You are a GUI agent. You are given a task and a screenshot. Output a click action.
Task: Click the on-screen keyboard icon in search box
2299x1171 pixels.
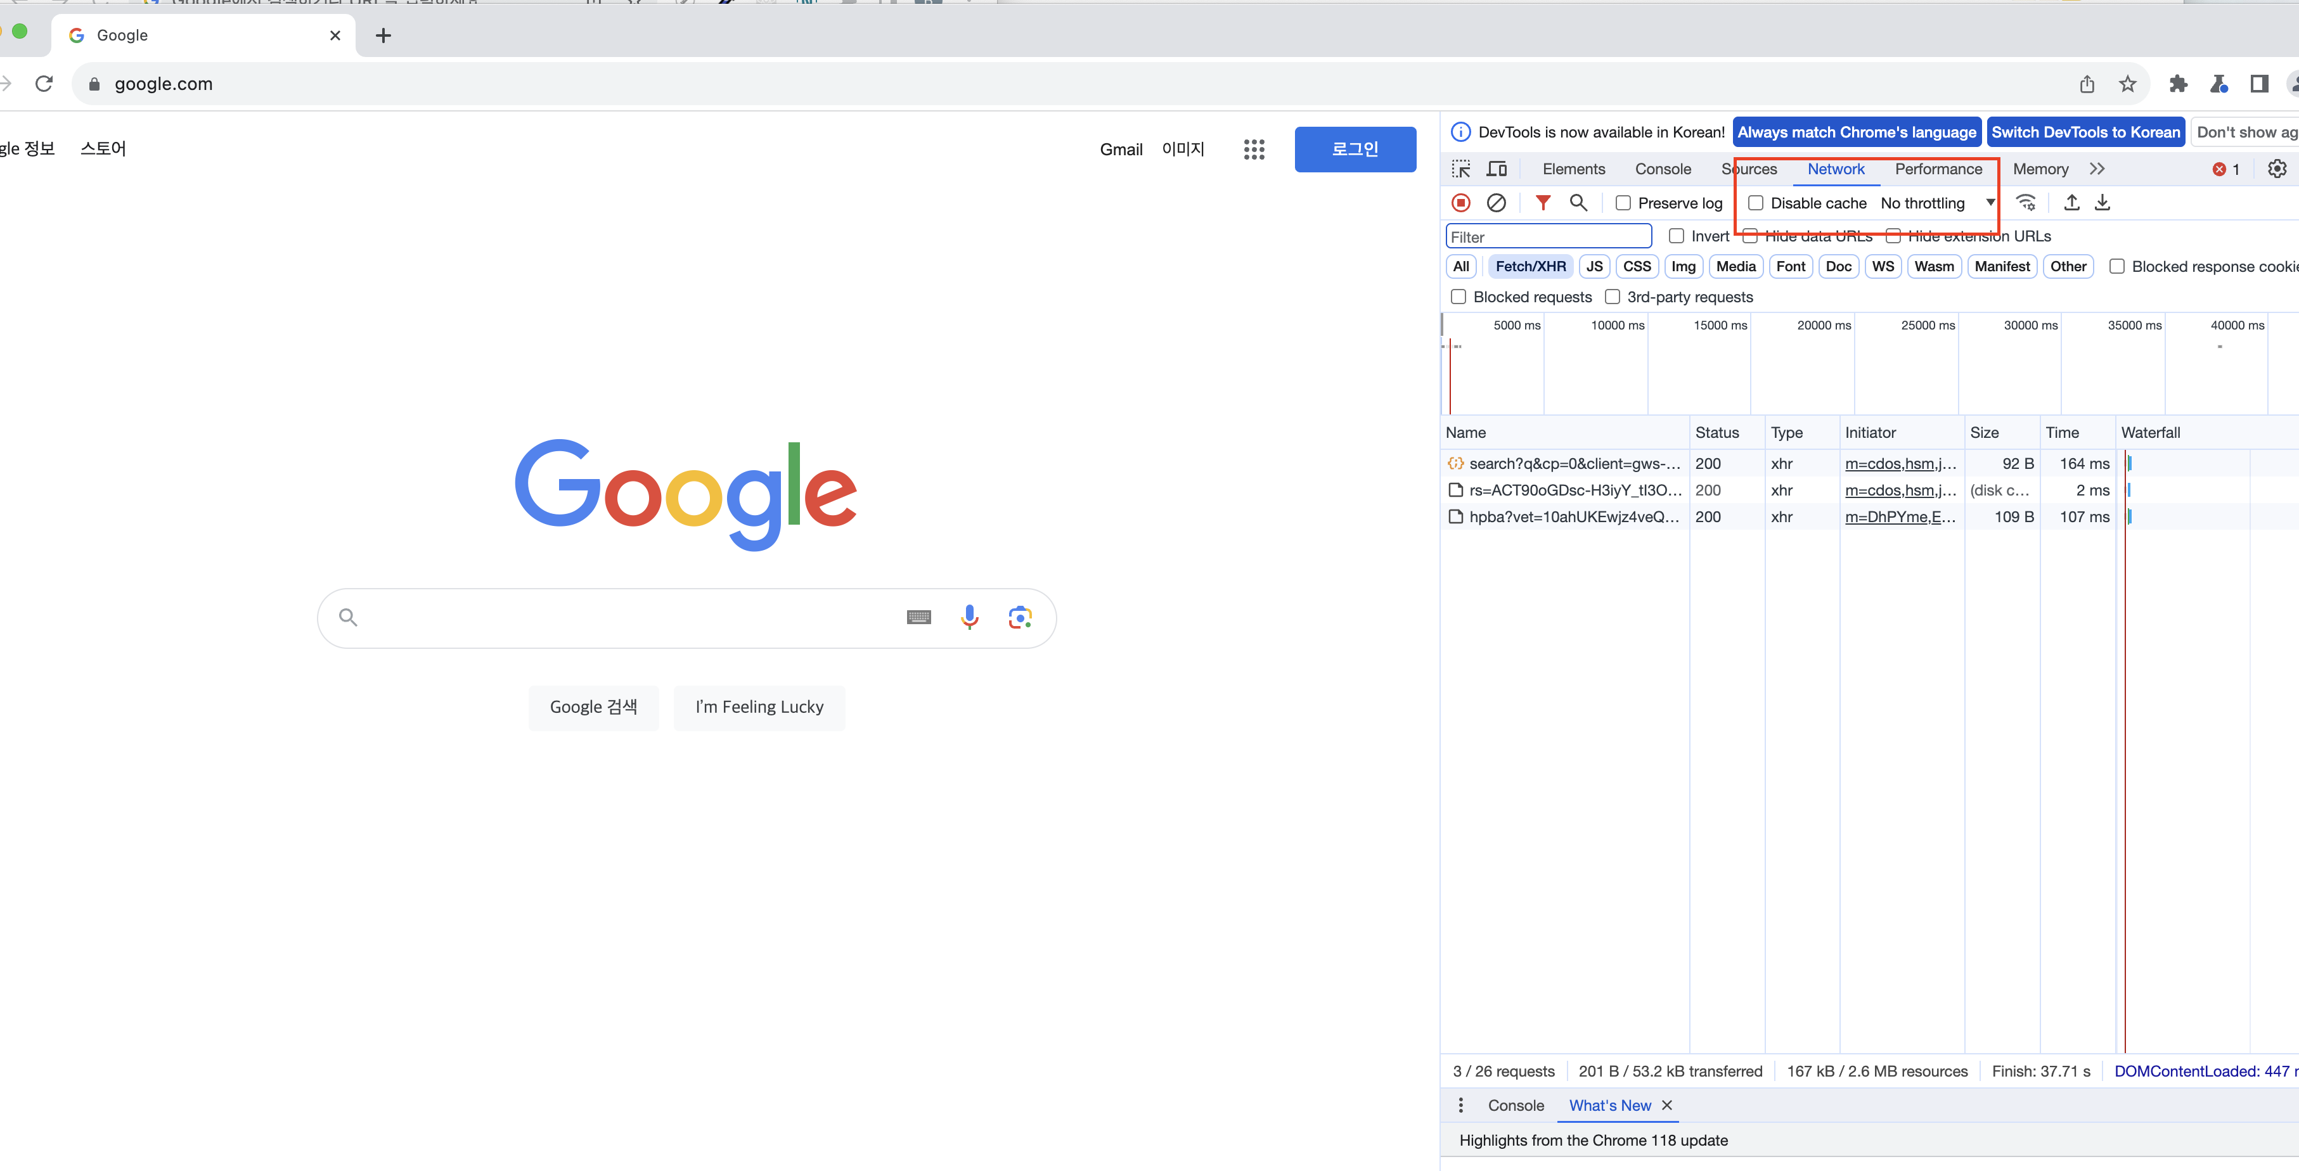[x=918, y=617]
